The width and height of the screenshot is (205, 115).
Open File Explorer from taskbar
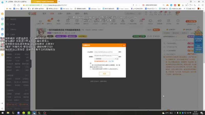(x=8, y=113)
